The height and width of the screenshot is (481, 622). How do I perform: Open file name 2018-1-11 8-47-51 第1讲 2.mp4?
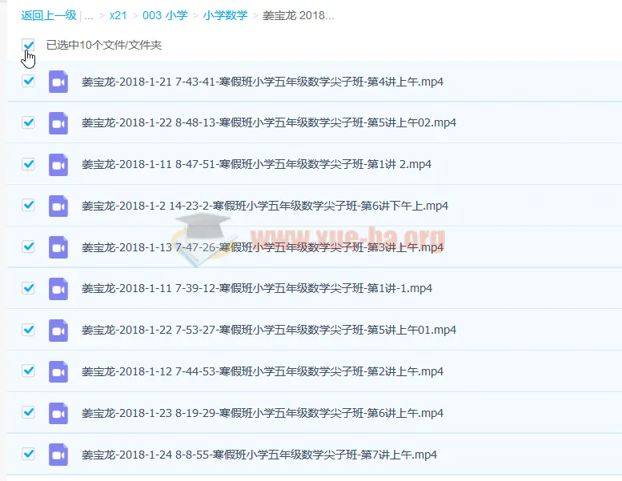click(x=256, y=164)
